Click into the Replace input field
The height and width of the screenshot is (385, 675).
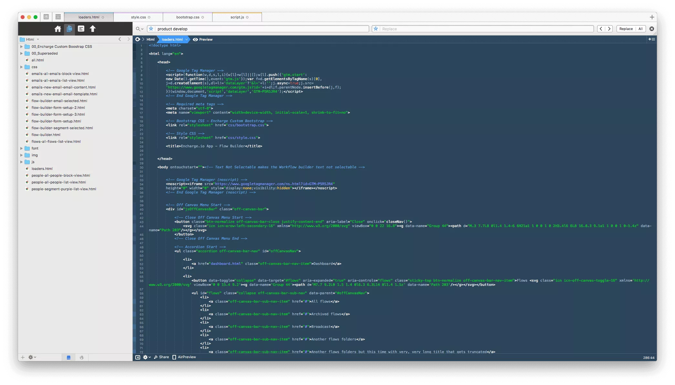click(x=486, y=29)
